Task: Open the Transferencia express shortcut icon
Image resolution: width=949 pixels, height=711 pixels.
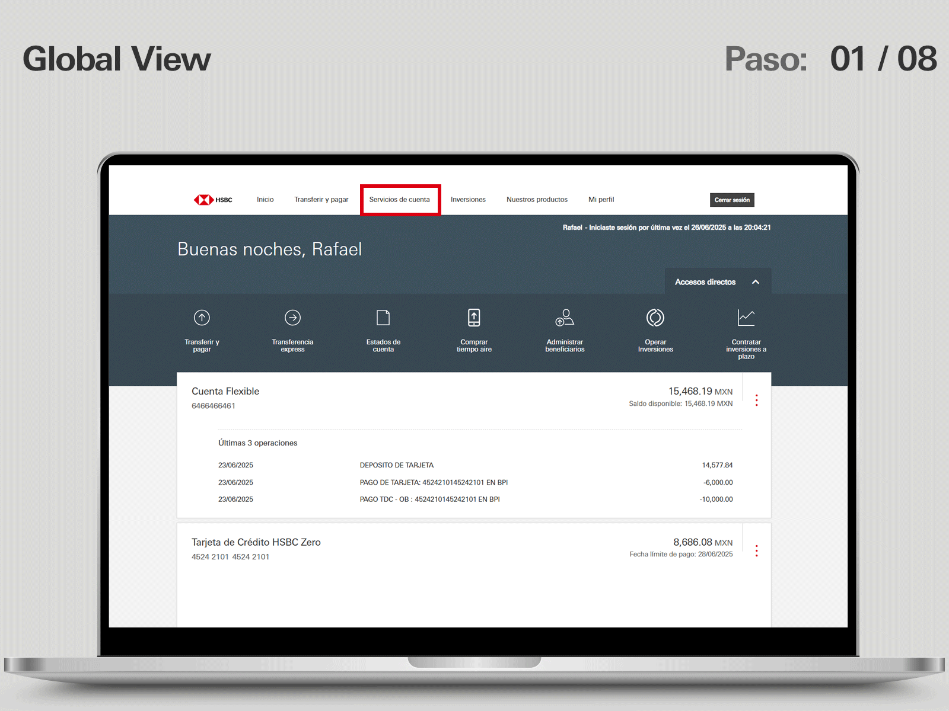Action: [292, 318]
